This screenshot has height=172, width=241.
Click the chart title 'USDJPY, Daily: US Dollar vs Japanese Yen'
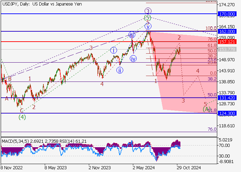(x=42, y=4)
